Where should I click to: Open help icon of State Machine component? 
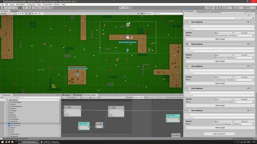point(248,44)
